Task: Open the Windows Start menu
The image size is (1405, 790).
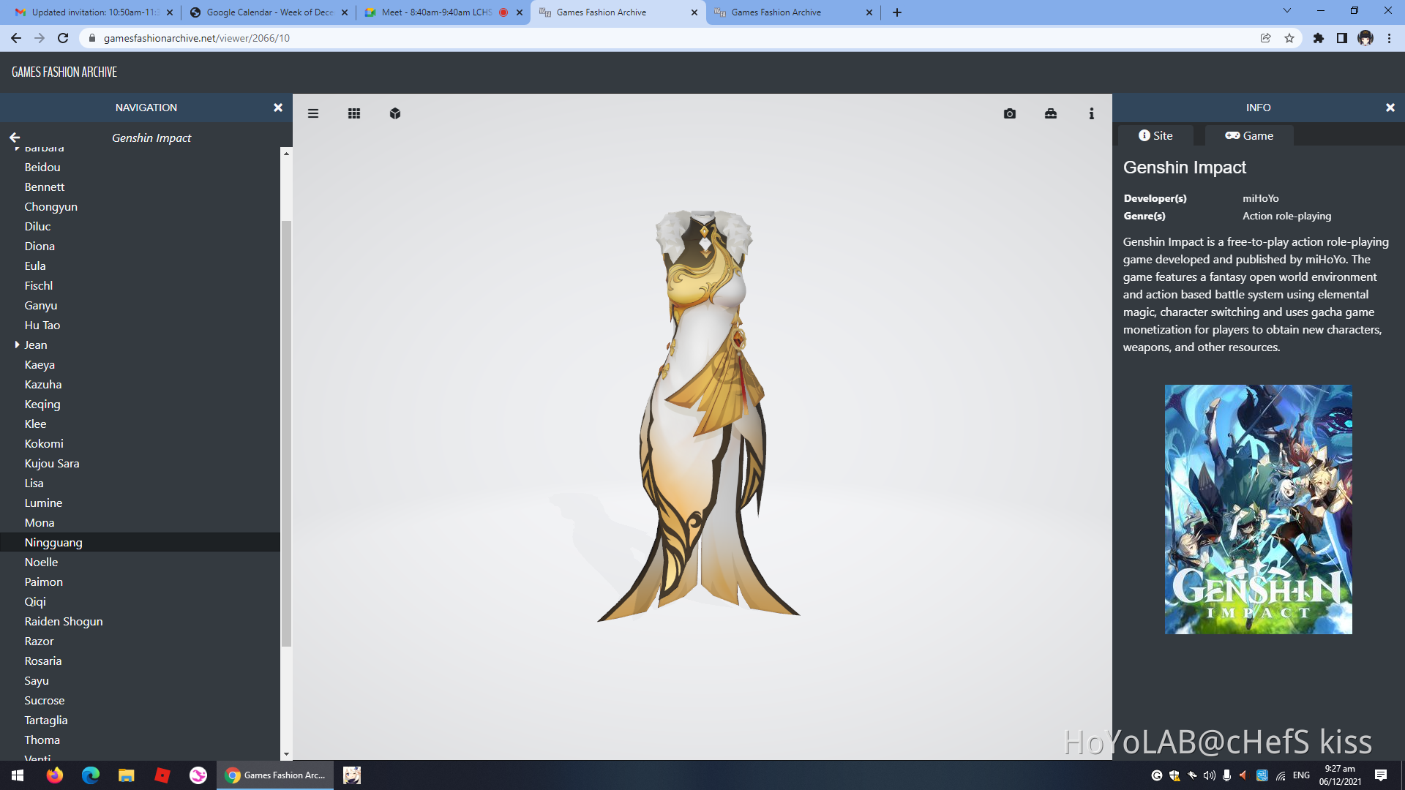Action: [18, 775]
